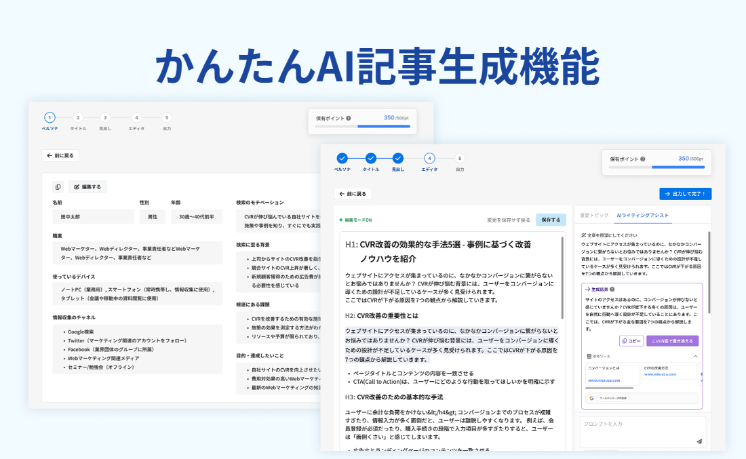Click the points progress bar in editor window
The image size is (746, 459).
(x=656, y=167)
